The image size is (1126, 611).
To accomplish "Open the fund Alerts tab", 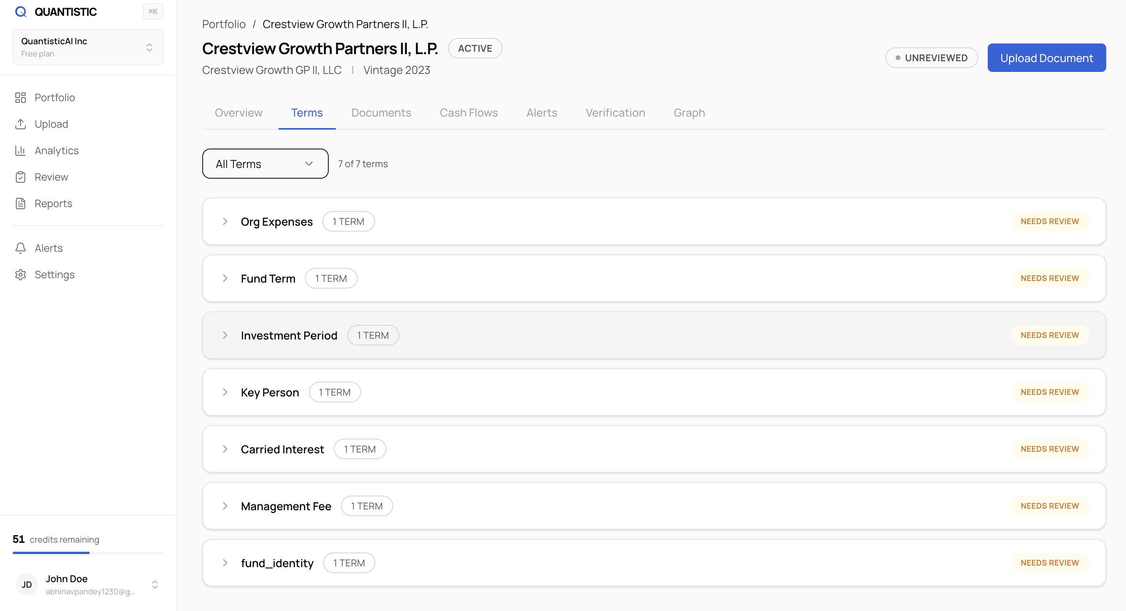I will (542, 113).
